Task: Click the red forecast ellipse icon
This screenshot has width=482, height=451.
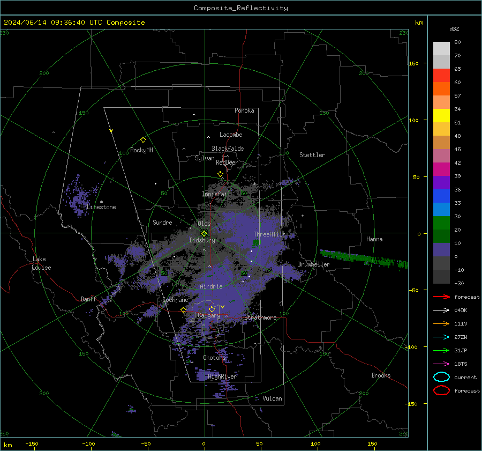Action: tap(441, 390)
